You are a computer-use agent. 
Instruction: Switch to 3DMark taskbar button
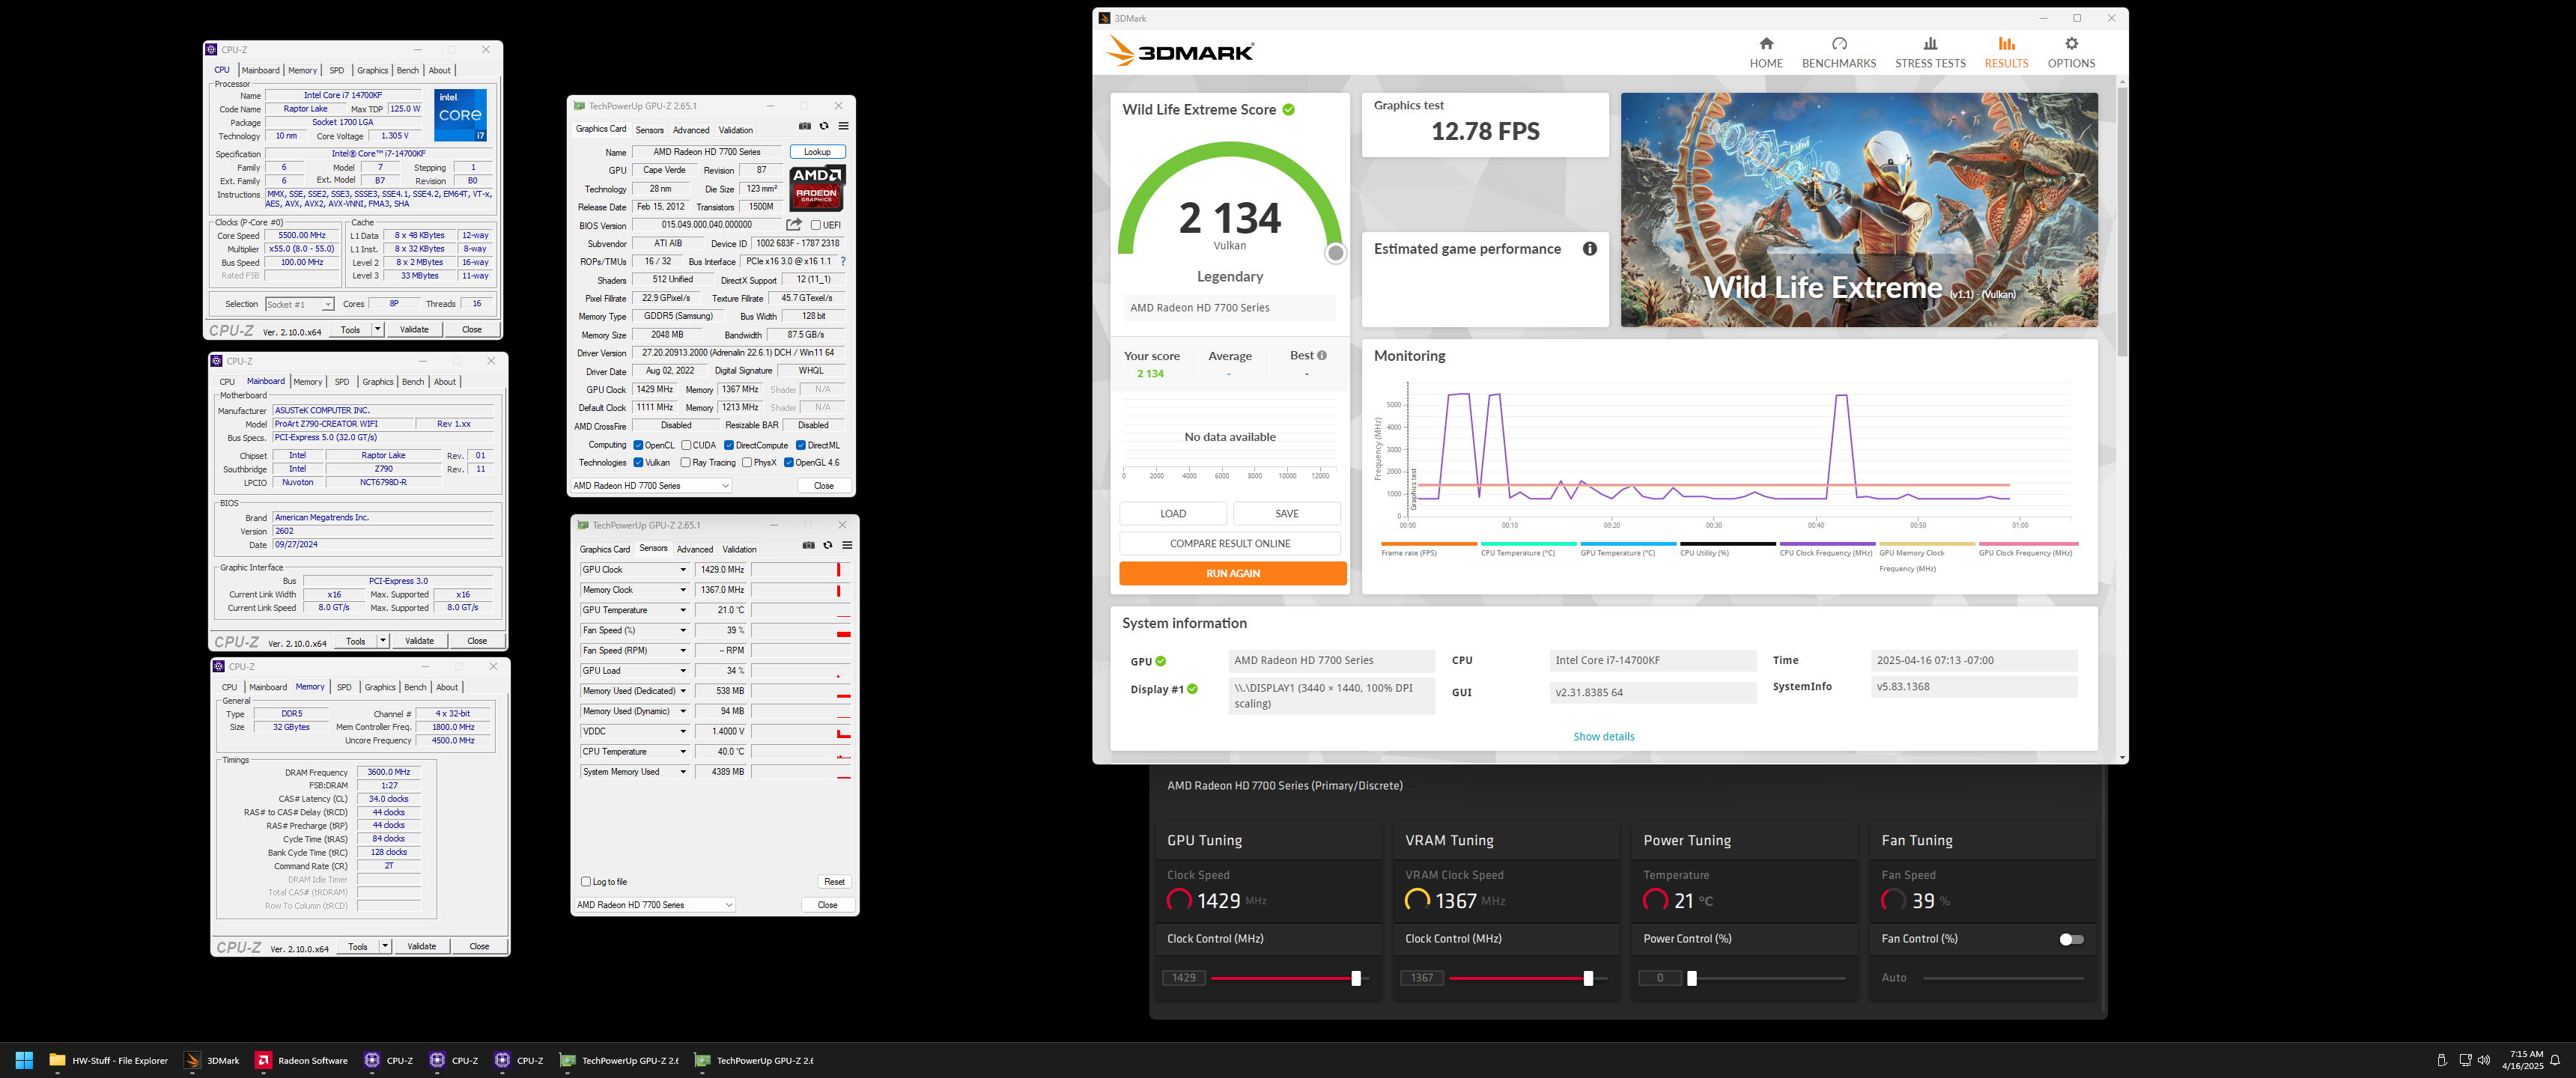point(213,1060)
